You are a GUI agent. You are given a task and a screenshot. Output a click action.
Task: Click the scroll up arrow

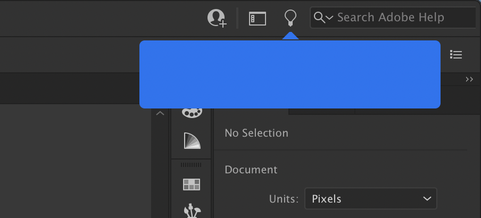[160, 113]
